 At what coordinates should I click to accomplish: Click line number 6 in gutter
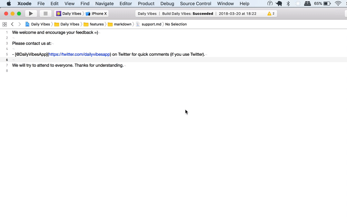point(7,60)
